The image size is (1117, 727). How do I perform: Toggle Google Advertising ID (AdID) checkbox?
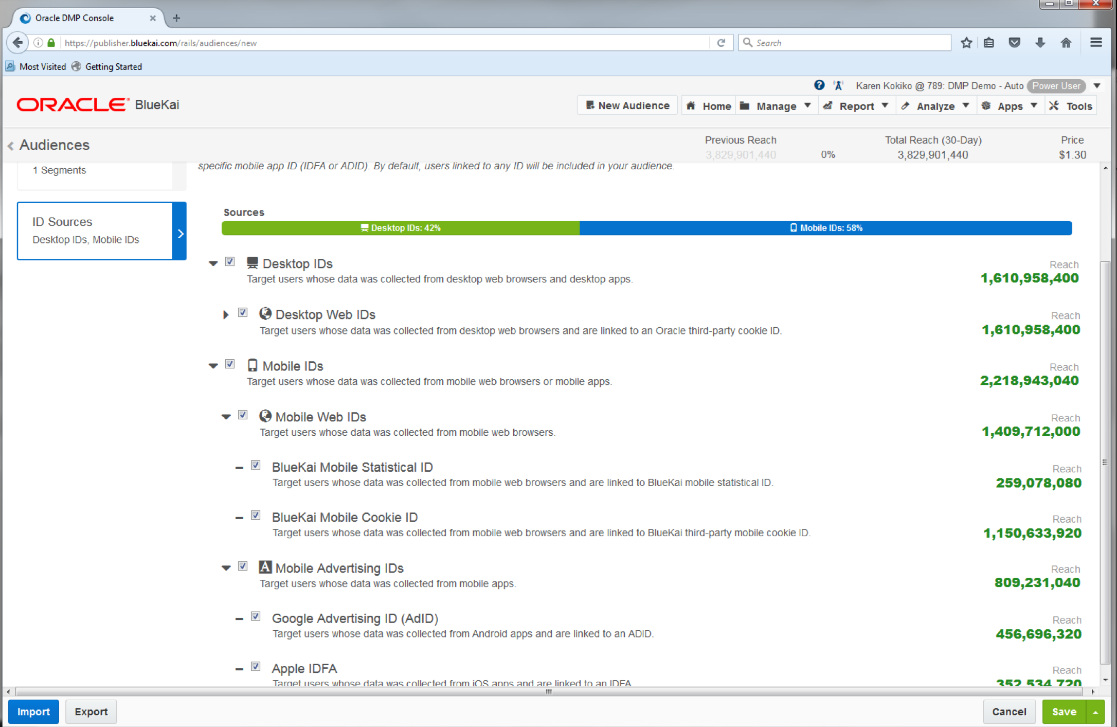256,616
